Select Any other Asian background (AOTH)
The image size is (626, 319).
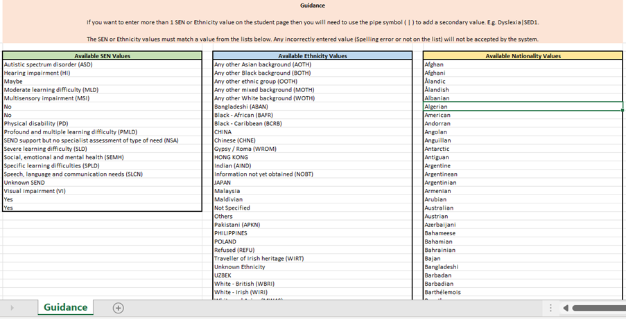pyautogui.click(x=313, y=64)
